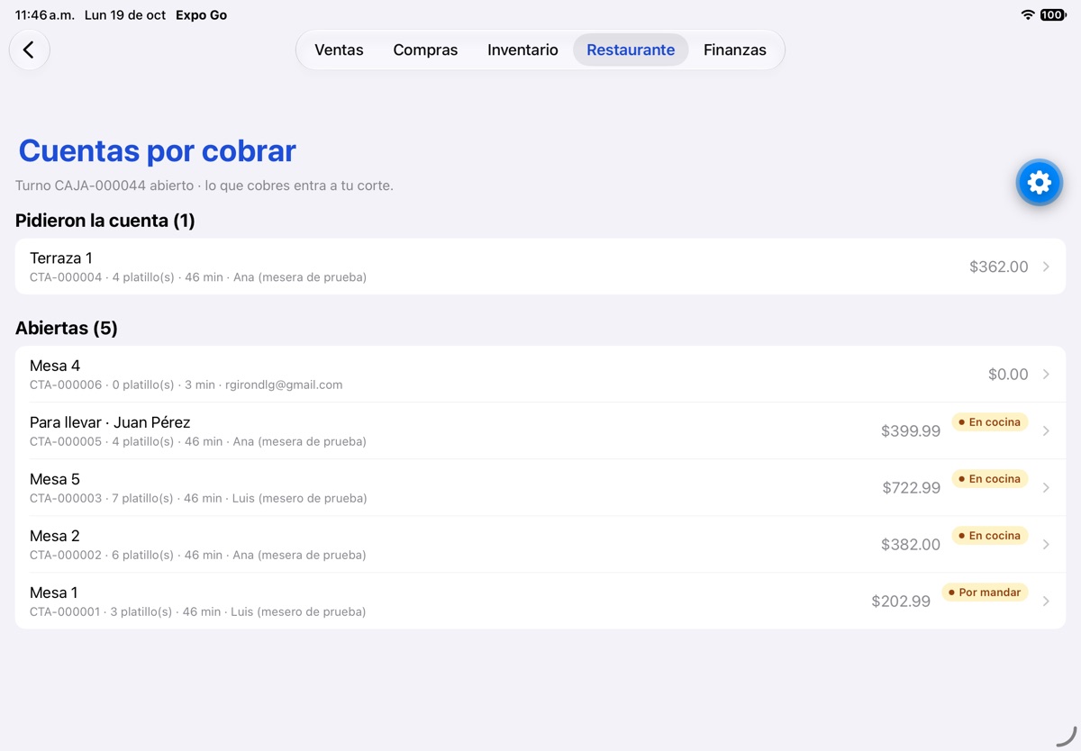The height and width of the screenshot is (751, 1081).
Task: Open the Mesa 2 row chevron
Action: click(1046, 544)
